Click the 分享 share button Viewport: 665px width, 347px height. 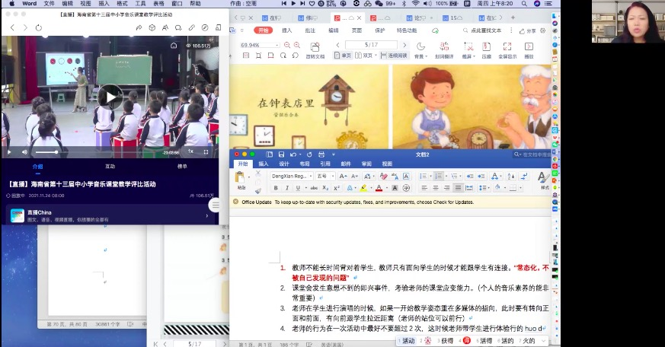(527, 31)
